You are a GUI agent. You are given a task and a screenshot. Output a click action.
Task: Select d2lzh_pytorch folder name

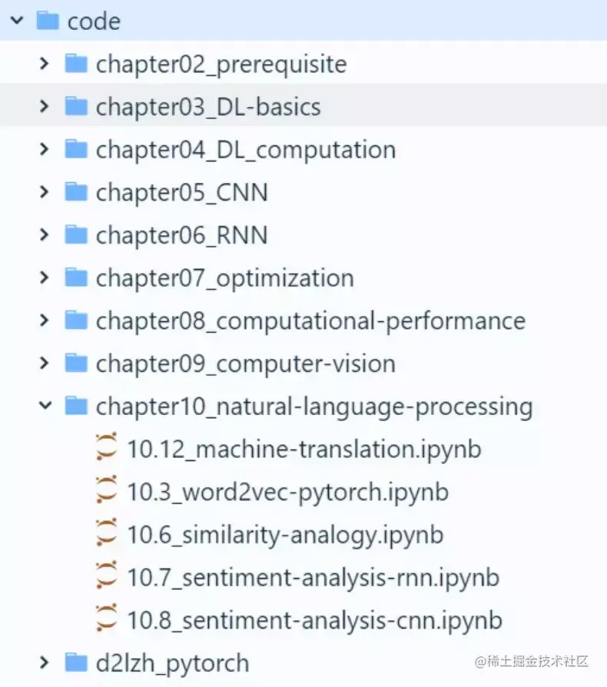(173, 664)
